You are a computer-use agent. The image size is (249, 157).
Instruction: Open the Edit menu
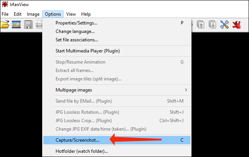tap(18, 14)
